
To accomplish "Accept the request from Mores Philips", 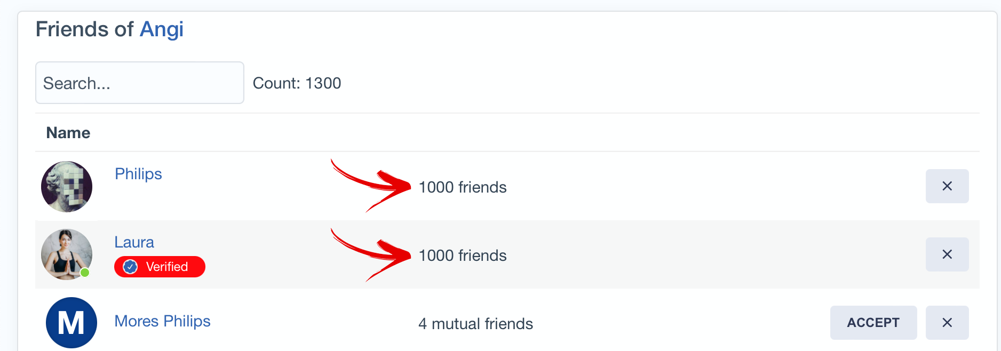I will pyautogui.click(x=873, y=323).
